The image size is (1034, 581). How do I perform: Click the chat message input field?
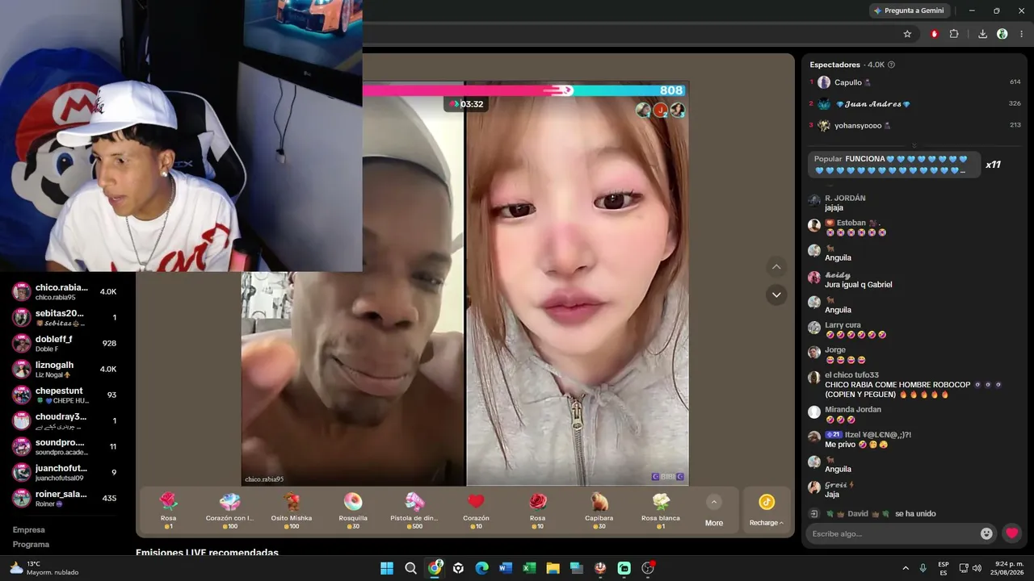pos(893,533)
